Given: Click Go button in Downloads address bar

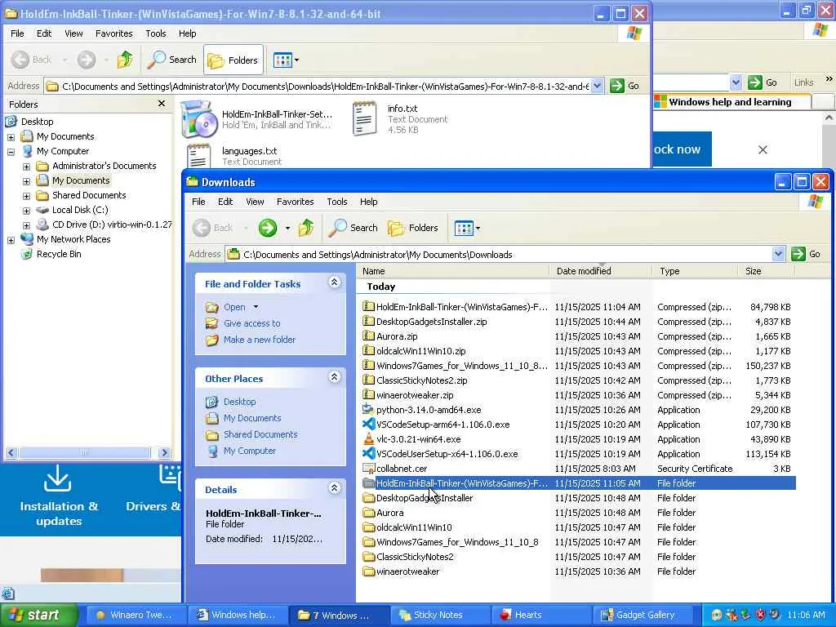Looking at the screenshot, I should [806, 255].
